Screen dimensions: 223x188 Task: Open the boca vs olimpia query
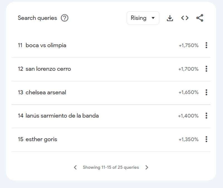(46, 45)
